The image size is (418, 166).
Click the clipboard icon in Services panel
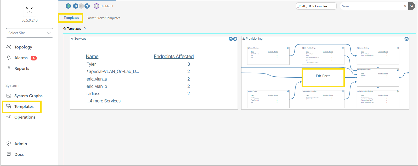tap(231, 39)
